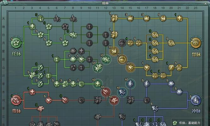Click the grey flower node in row 地

coord(65,26)
